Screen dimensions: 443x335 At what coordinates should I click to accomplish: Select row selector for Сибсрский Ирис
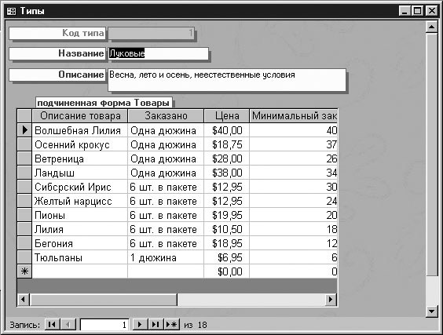tap(24, 187)
